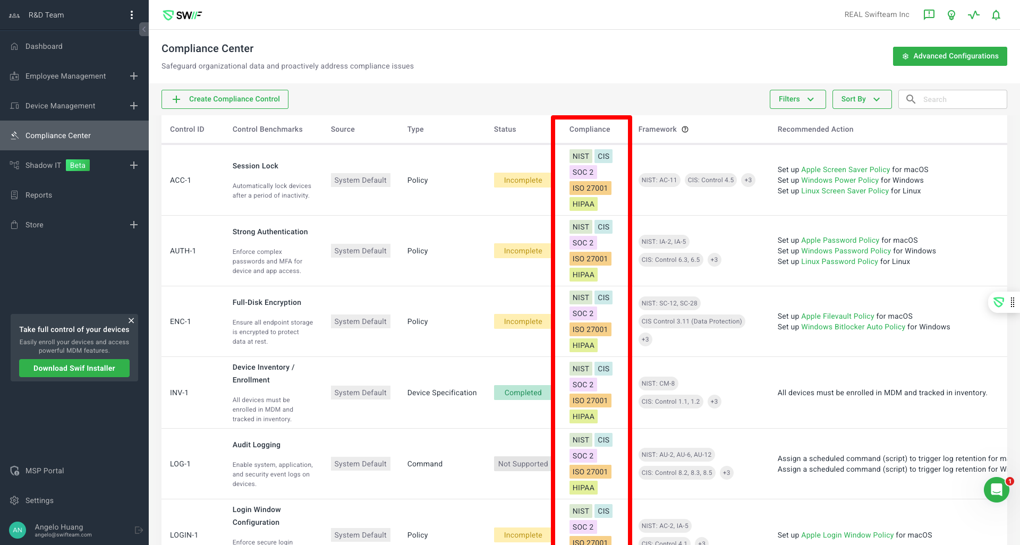The height and width of the screenshot is (545, 1020).
Task: Click the Search input field
Action: click(960, 99)
